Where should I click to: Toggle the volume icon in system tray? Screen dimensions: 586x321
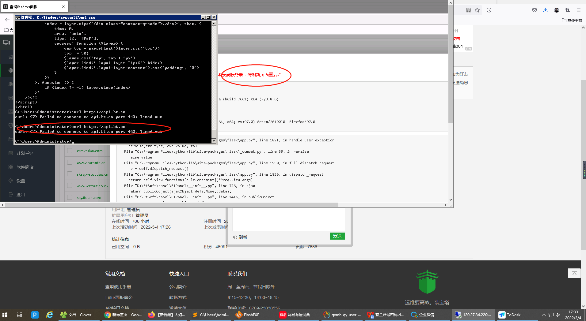coord(558,315)
